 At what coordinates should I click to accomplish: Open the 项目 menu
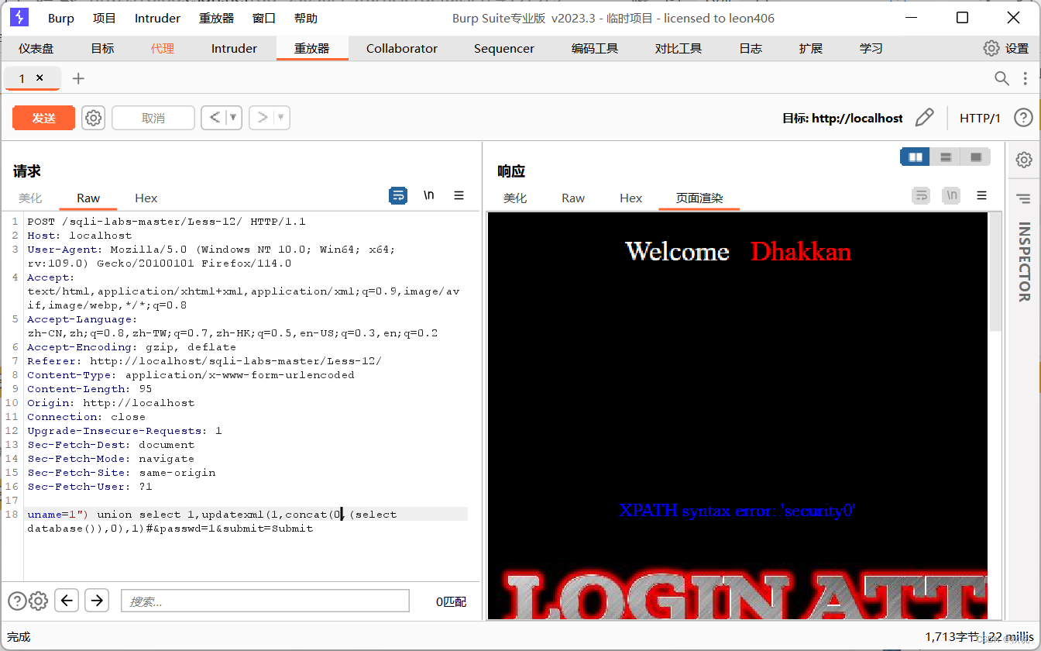click(104, 18)
